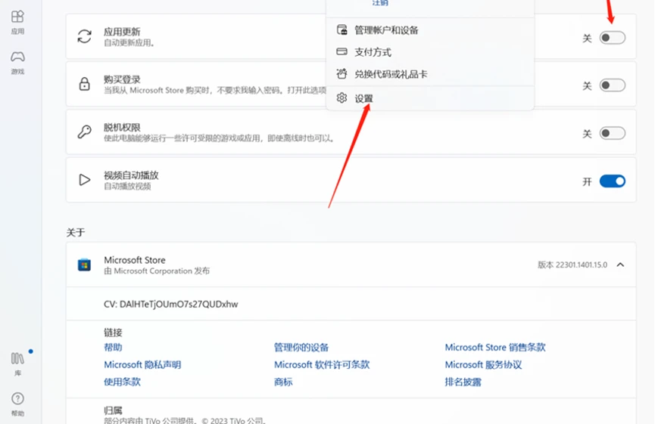Select 设置 in the account menu
The height and width of the screenshot is (424, 655).
pos(430,98)
